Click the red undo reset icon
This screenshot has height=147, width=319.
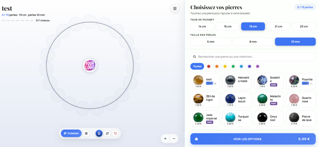pos(115,133)
